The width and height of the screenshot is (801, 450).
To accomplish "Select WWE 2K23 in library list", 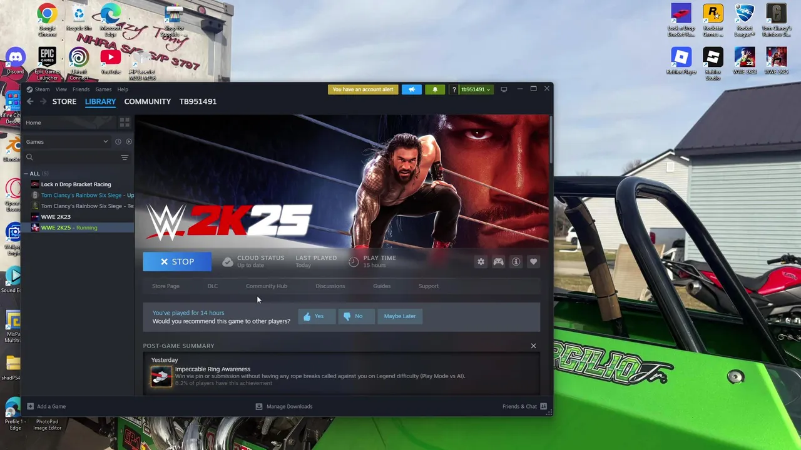I will pos(78,217).
